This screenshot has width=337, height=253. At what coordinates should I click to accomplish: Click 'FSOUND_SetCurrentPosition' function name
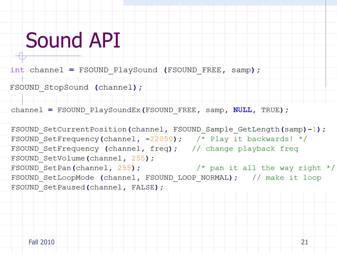69,129
